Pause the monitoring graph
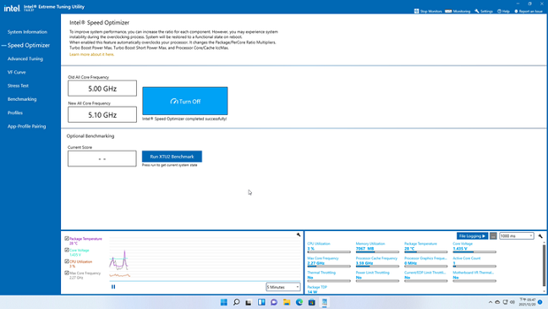 coord(113,287)
